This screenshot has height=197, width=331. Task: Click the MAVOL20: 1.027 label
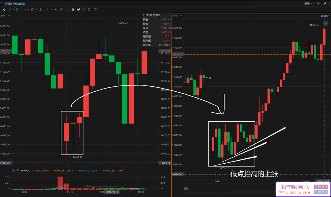pyautogui.click(x=113, y=171)
